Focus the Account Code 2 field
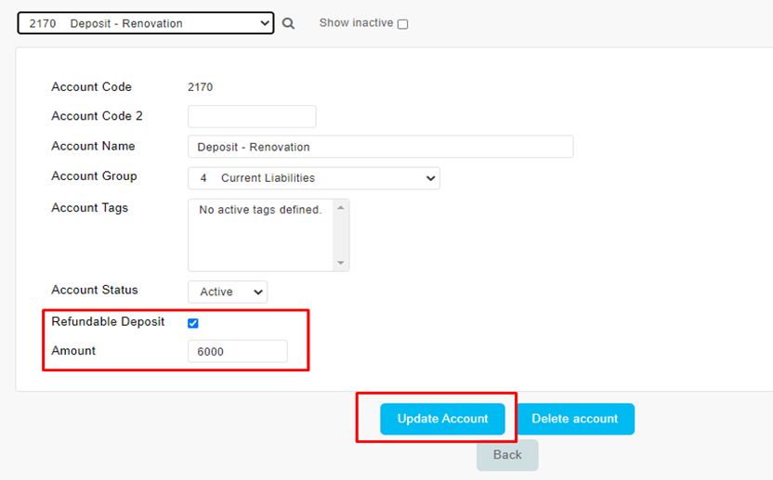The image size is (773, 480). 252,116
